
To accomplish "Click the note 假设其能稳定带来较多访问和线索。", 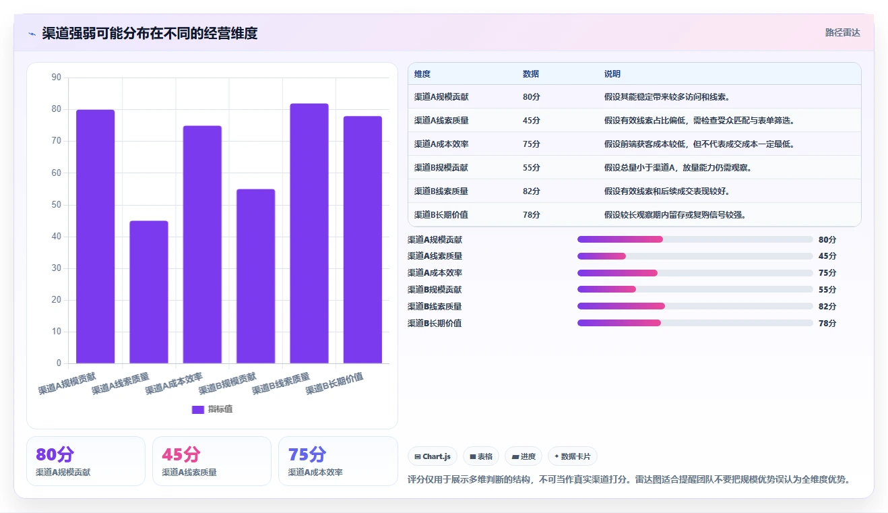I will (x=668, y=96).
